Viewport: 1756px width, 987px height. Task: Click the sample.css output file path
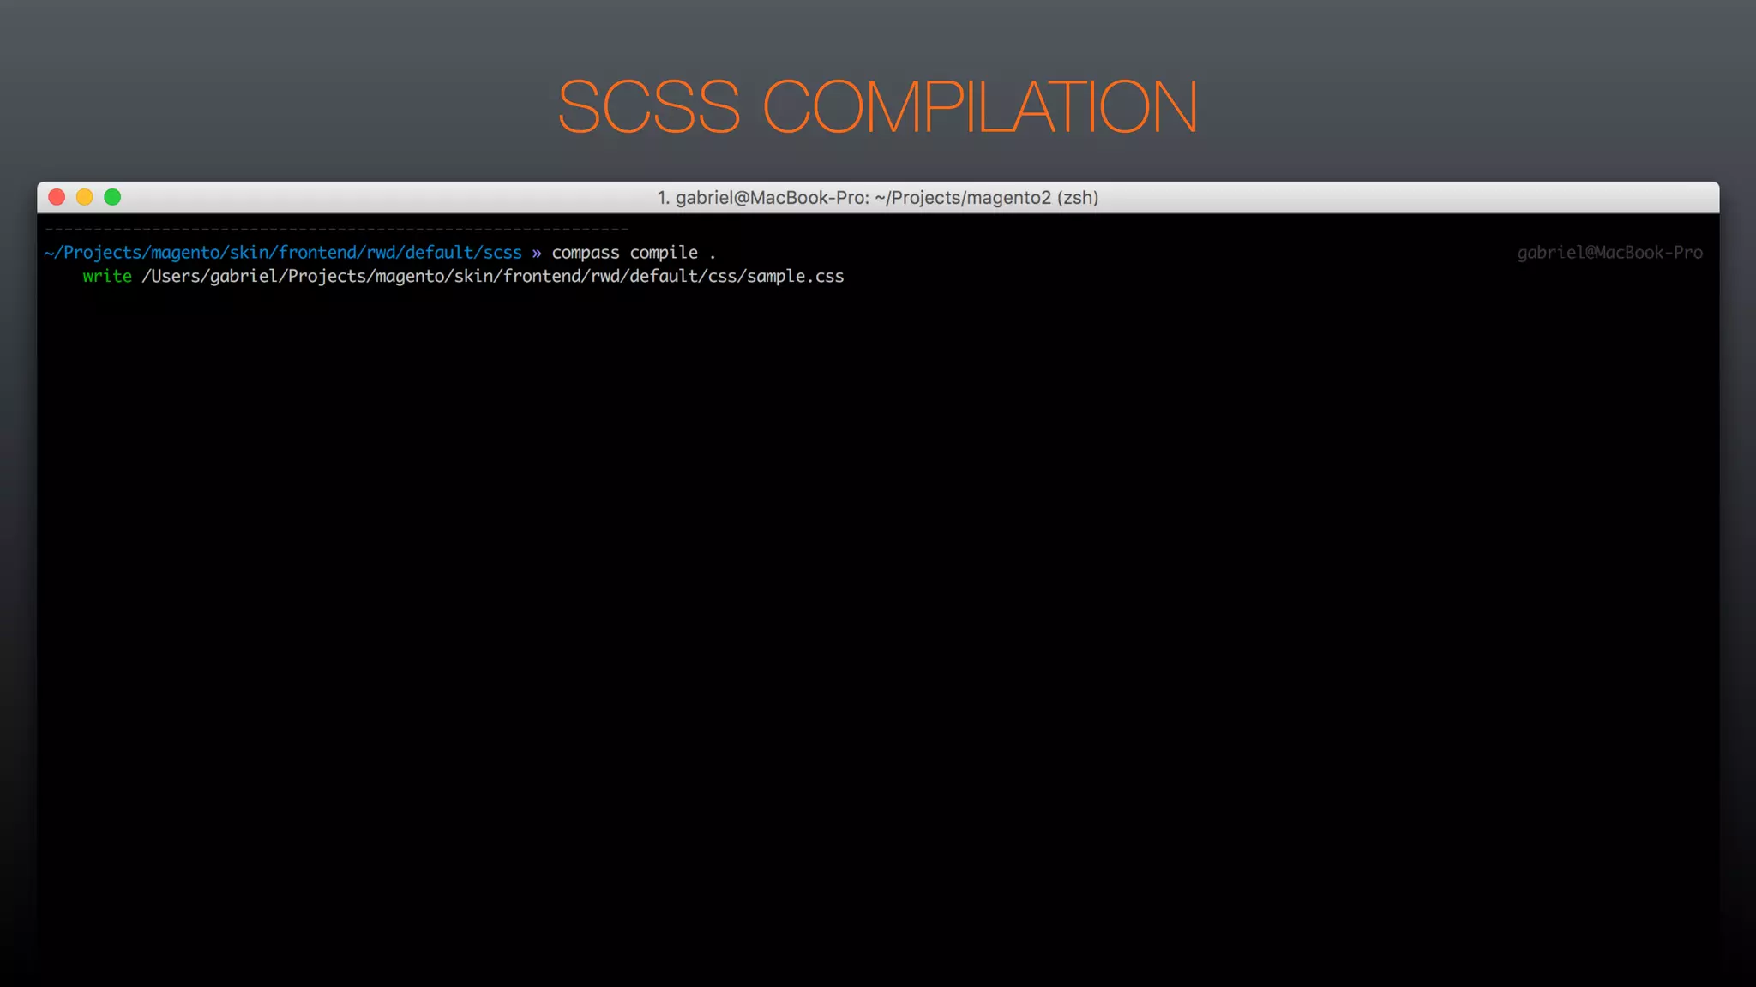pos(493,276)
